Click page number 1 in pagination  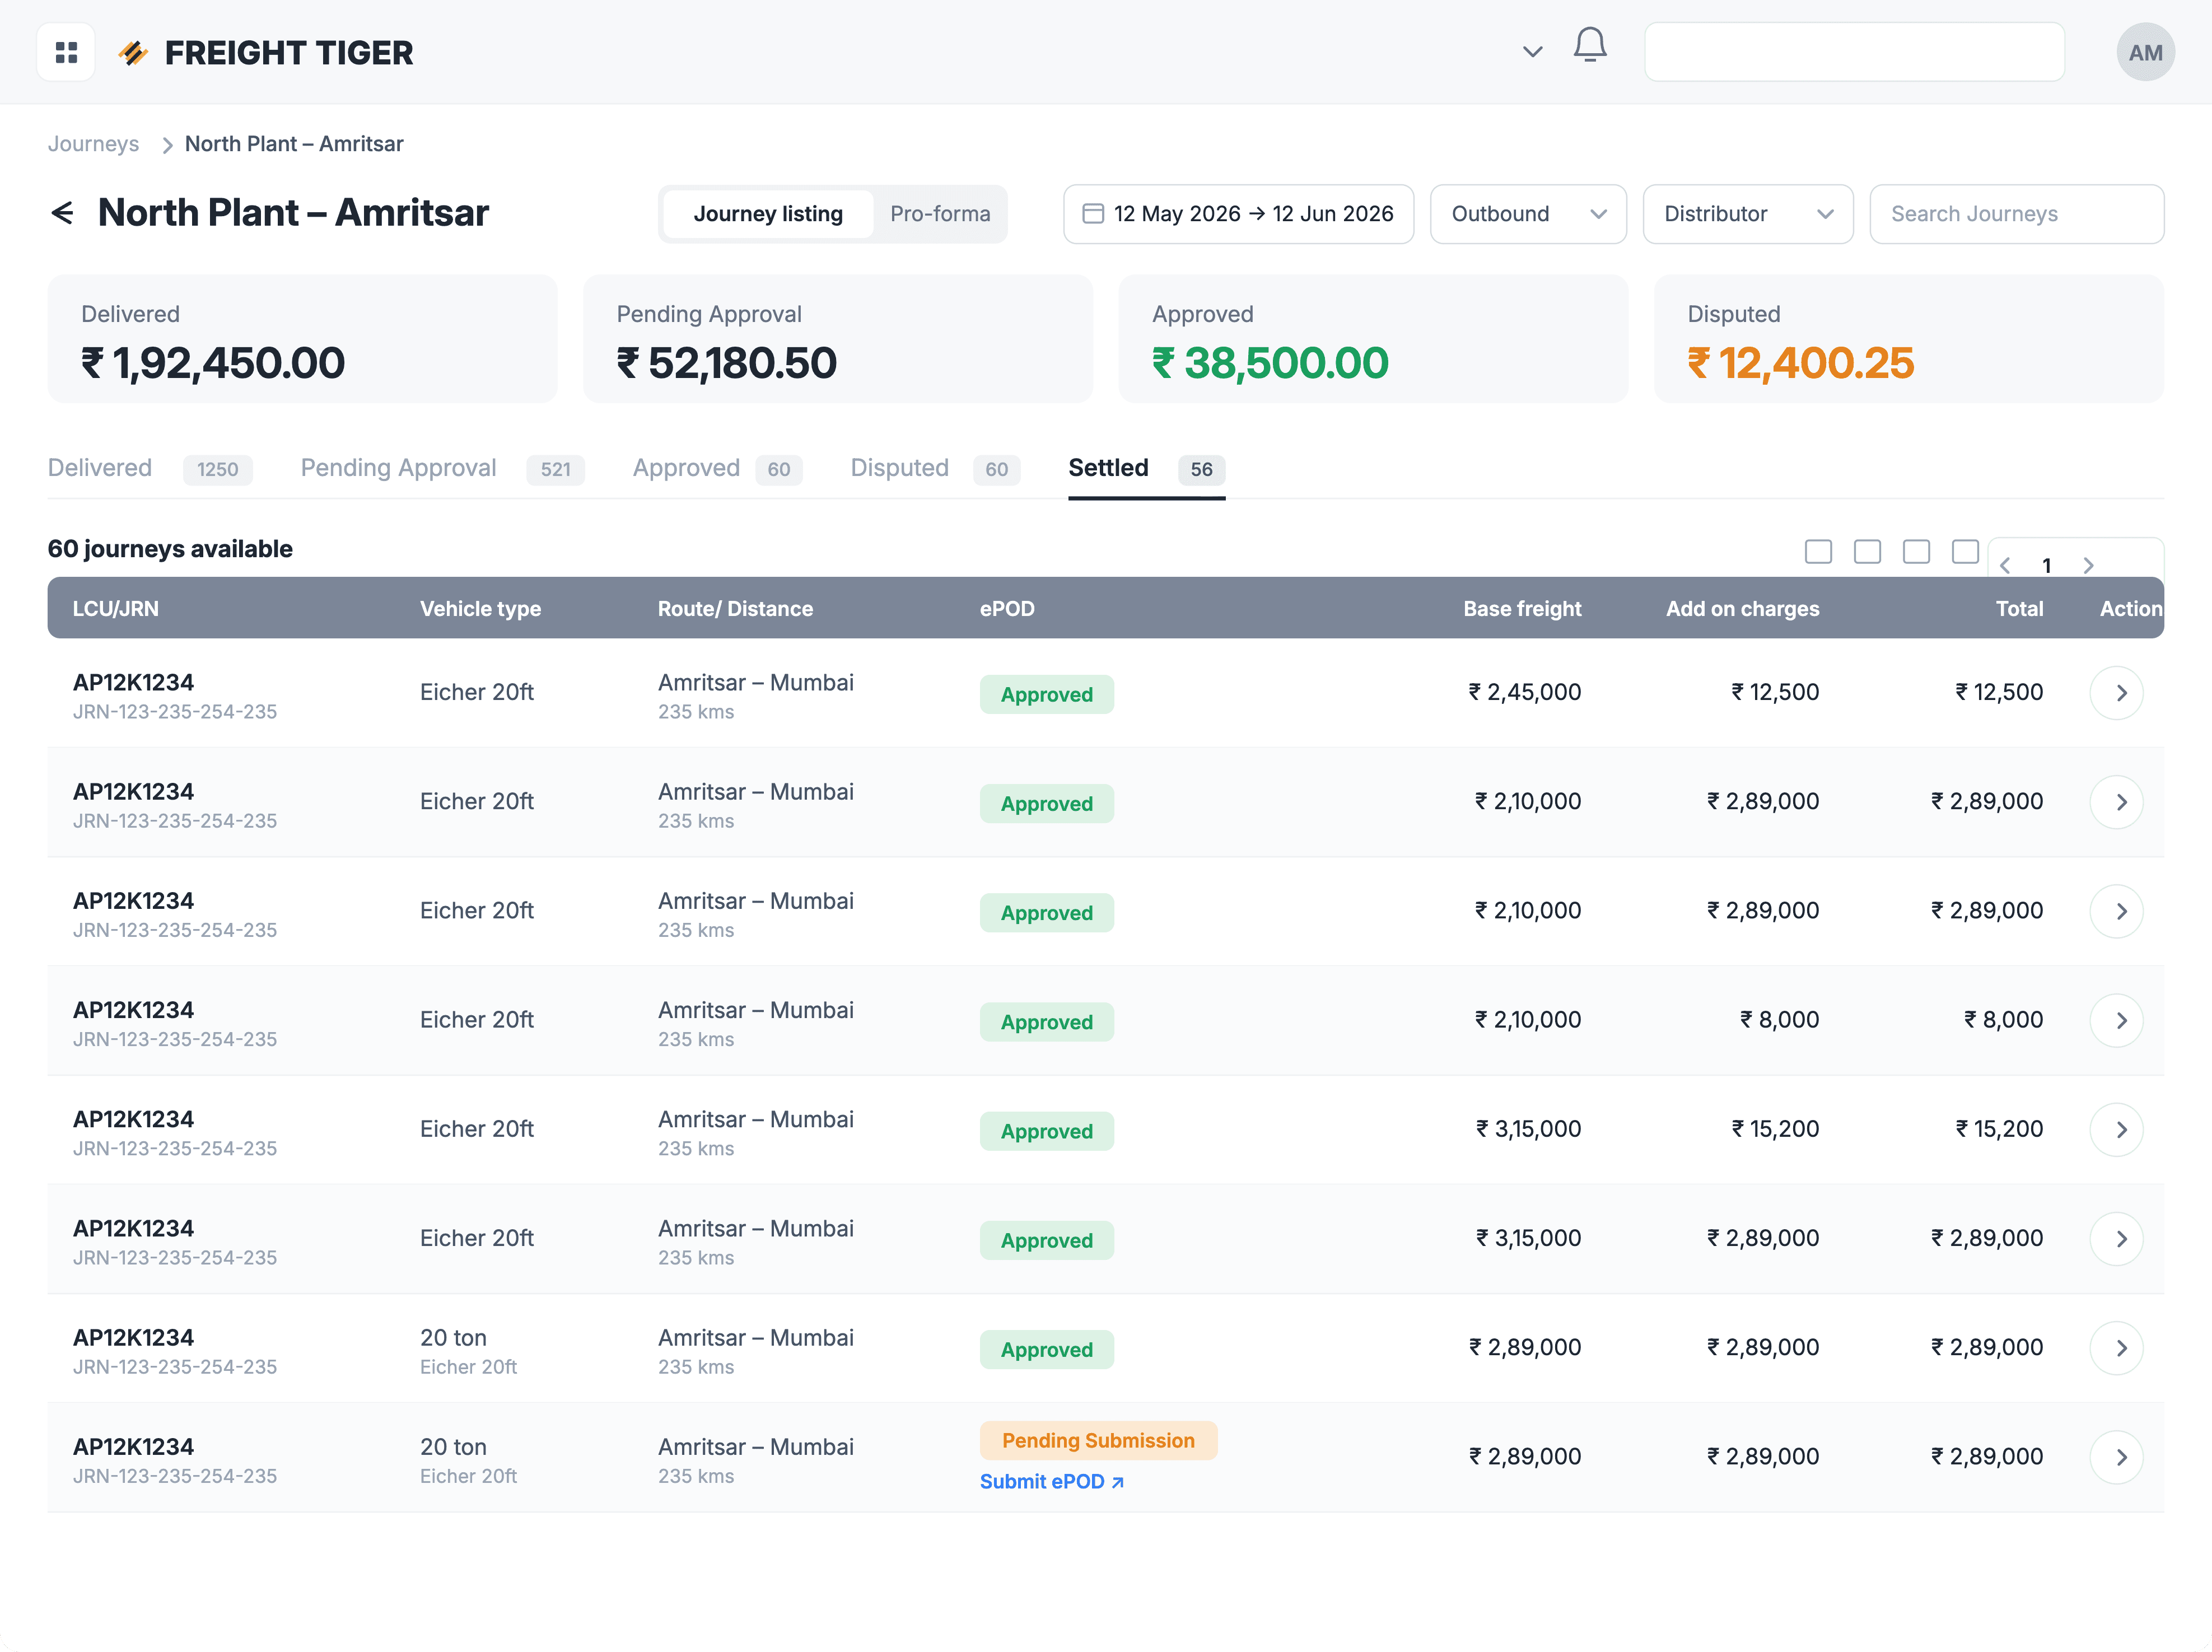click(2047, 566)
